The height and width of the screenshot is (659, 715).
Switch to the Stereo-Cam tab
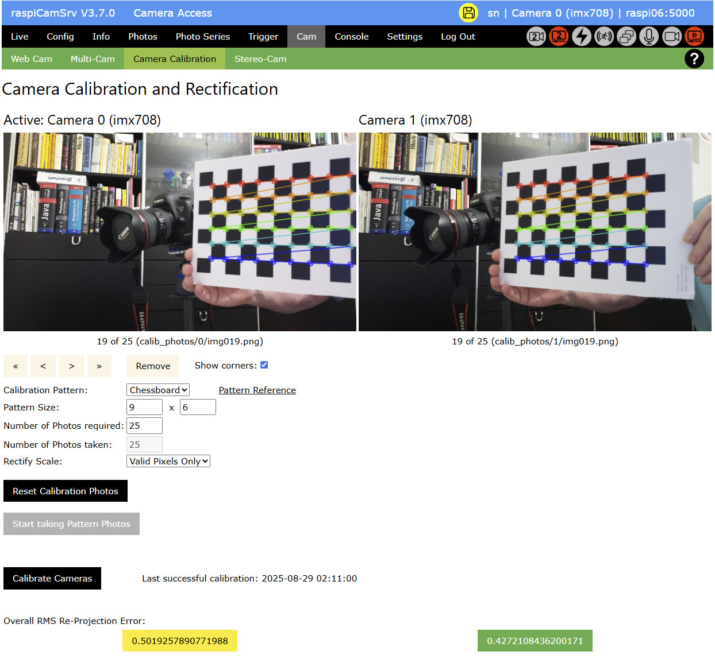coord(260,59)
